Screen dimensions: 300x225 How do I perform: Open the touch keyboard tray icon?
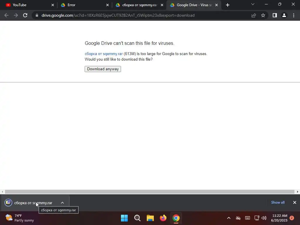247,218
